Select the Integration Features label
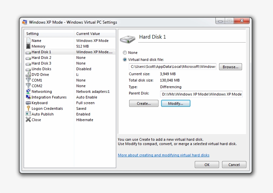The height and width of the screenshot is (193, 273). point(49,97)
